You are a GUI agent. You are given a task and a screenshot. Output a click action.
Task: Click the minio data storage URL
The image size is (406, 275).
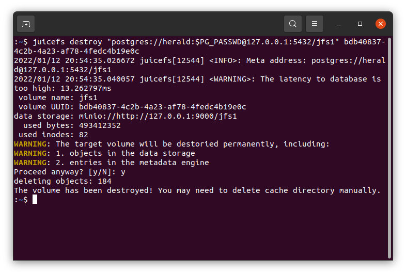[158, 116]
